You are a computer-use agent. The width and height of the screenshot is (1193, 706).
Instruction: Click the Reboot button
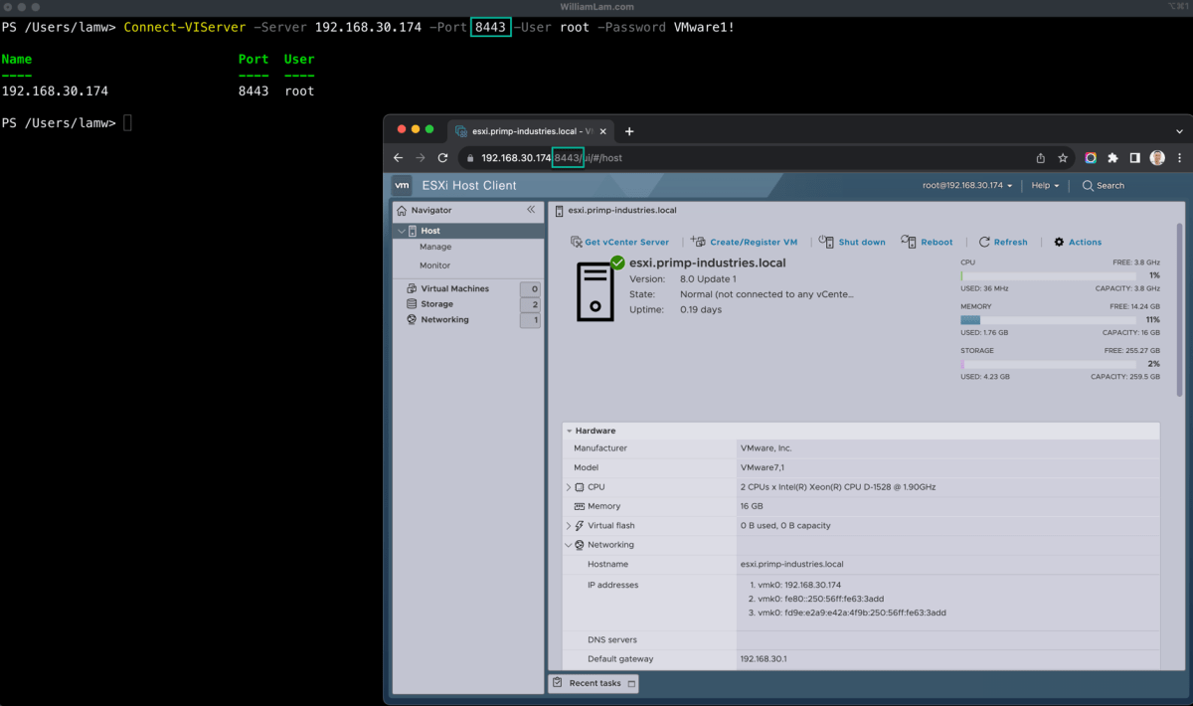pyautogui.click(x=927, y=242)
